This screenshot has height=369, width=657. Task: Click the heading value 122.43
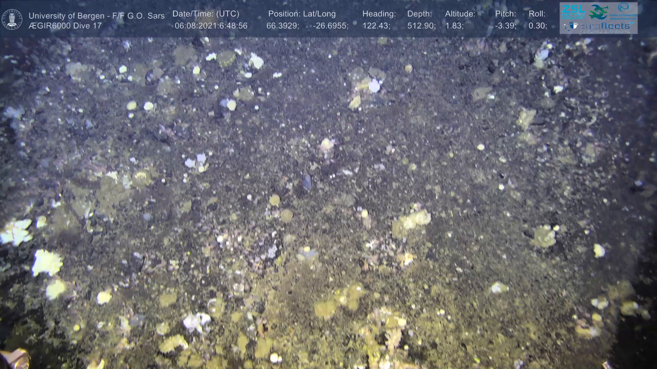[376, 26]
